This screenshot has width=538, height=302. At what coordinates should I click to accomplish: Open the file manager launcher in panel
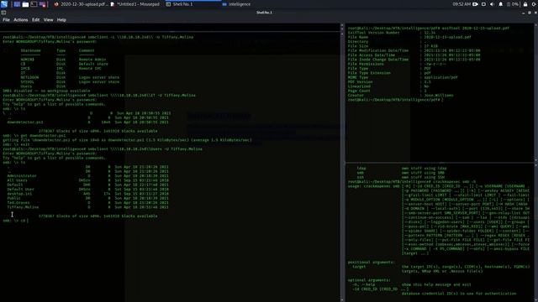pyautogui.click(x=25, y=4)
